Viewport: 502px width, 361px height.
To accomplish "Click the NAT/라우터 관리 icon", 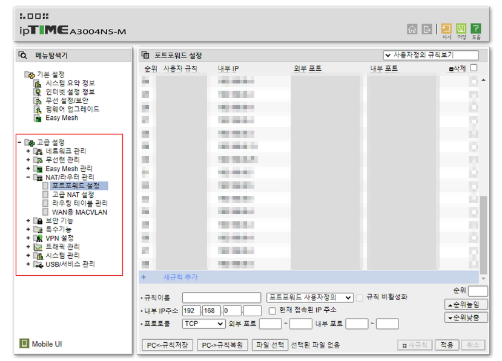I will 38,177.
